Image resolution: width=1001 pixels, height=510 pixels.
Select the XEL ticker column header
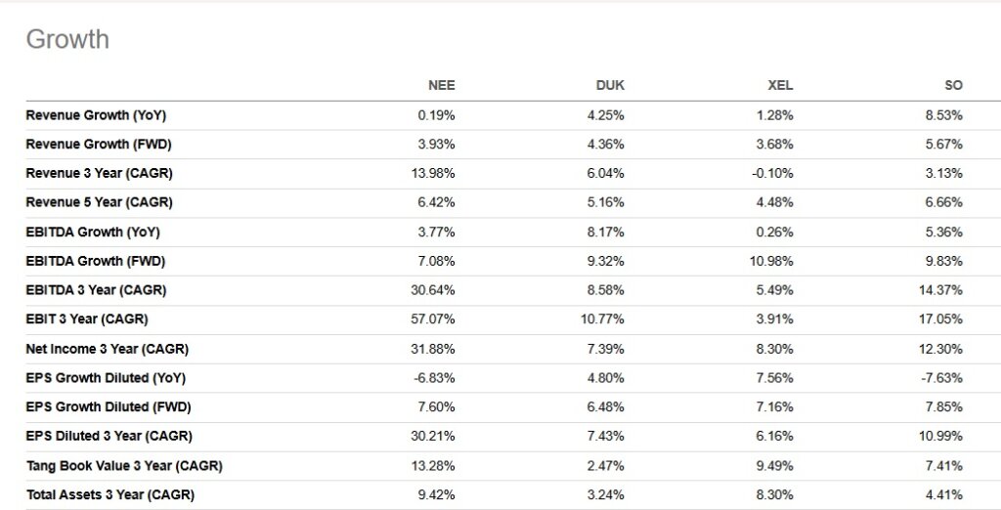click(x=780, y=86)
